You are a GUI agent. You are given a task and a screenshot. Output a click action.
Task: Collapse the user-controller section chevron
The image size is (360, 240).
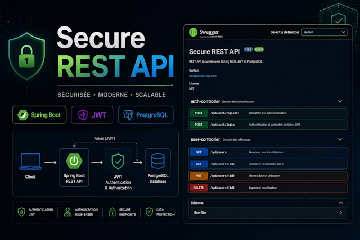click(x=340, y=139)
